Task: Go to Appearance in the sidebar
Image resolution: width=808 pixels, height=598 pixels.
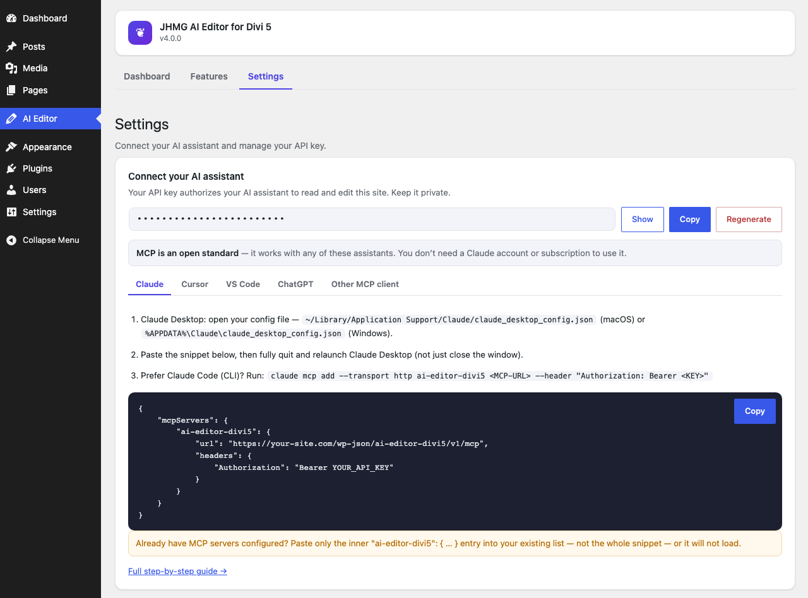Action: pos(50,147)
